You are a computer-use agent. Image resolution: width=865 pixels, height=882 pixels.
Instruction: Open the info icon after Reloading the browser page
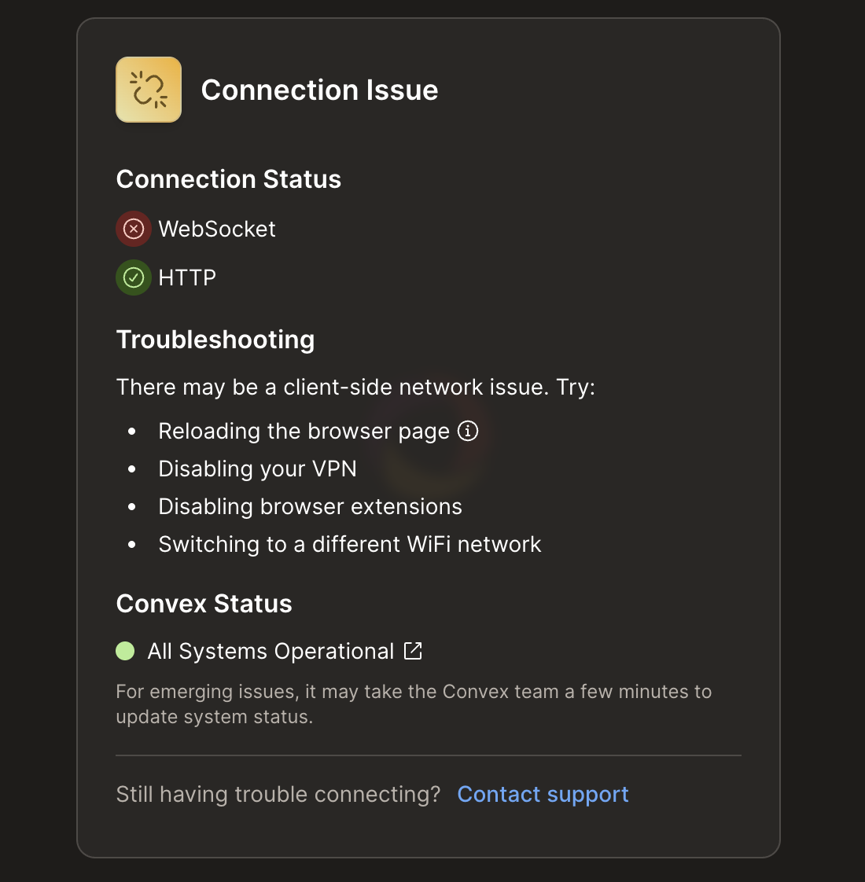tap(467, 431)
